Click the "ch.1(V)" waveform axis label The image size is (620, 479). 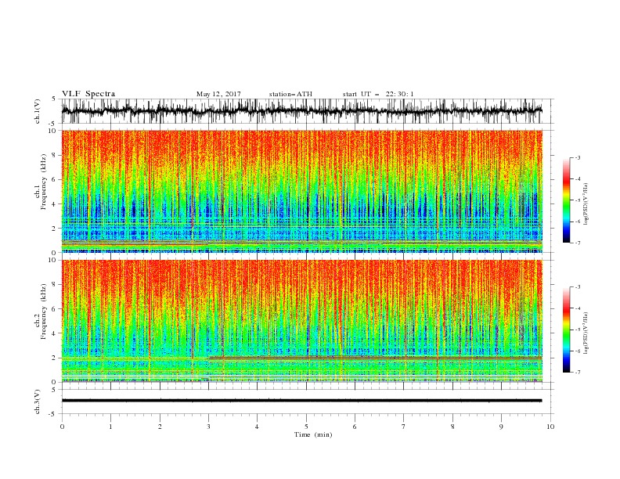[38, 111]
